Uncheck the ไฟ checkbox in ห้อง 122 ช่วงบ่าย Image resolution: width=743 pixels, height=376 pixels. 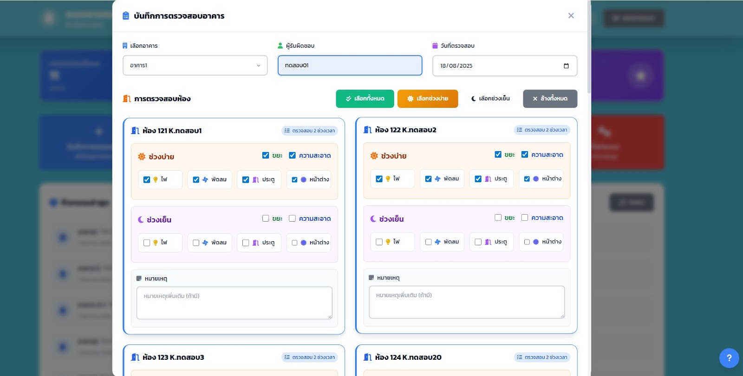click(379, 179)
